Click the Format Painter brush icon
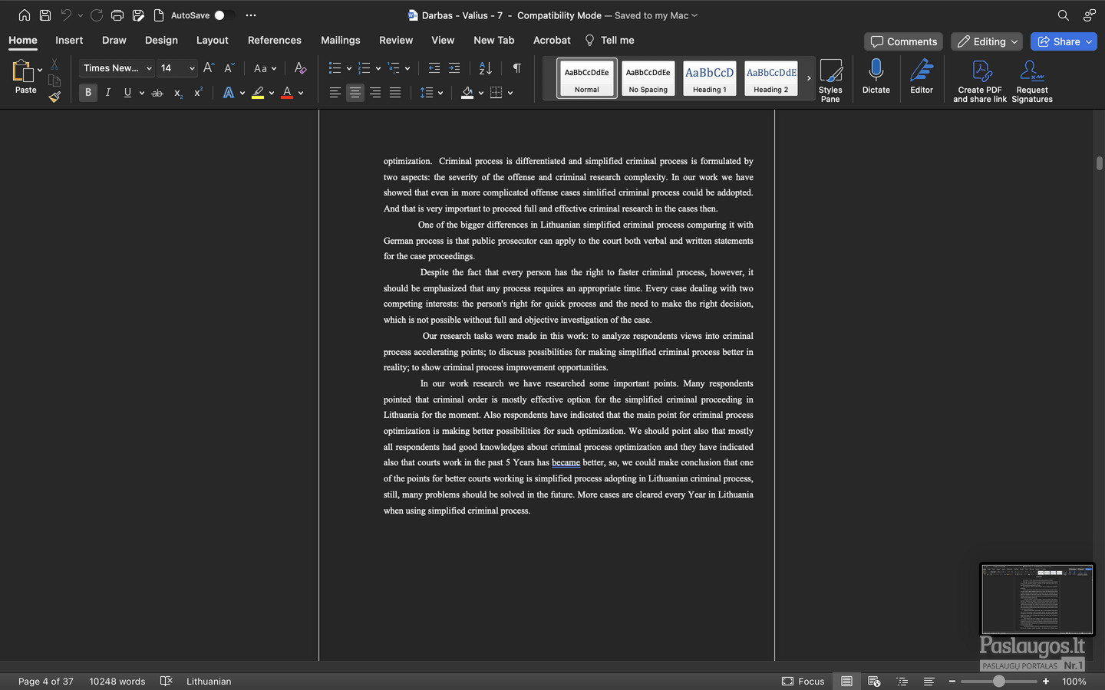The height and width of the screenshot is (690, 1105). click(x=54, y=97)
